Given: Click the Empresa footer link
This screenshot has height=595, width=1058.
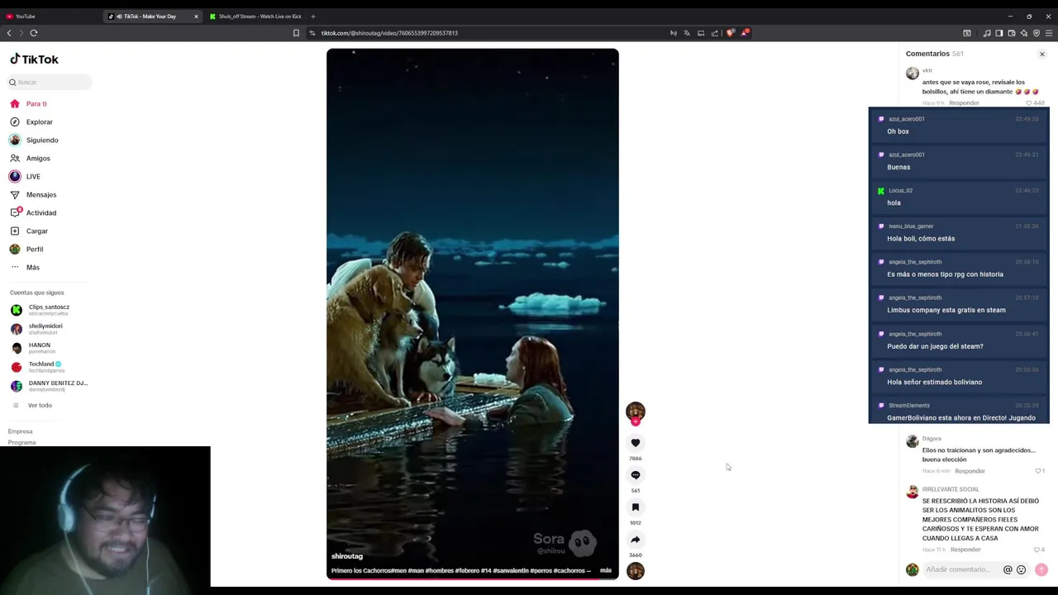Looking at the screenshot, I should (x=20, y=431).
